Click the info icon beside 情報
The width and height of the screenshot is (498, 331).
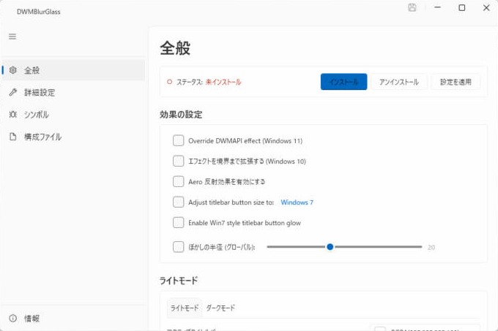pos(12,318)
